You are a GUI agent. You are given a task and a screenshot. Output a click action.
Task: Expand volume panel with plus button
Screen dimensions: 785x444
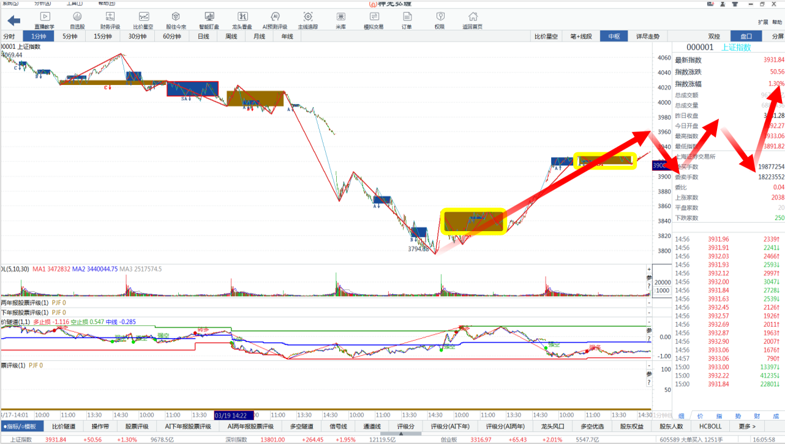tap(649, 270)
